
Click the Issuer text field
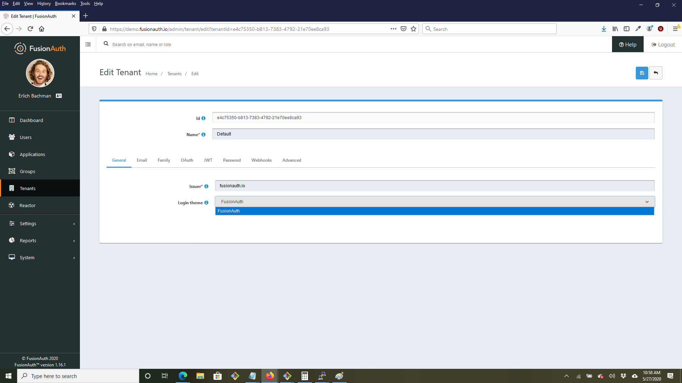(434, 186)
